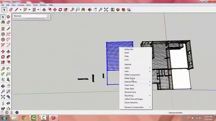This screenshot has width=216, height=121.
Task: Click Hide in the context menu
Action: coord(127,56)
